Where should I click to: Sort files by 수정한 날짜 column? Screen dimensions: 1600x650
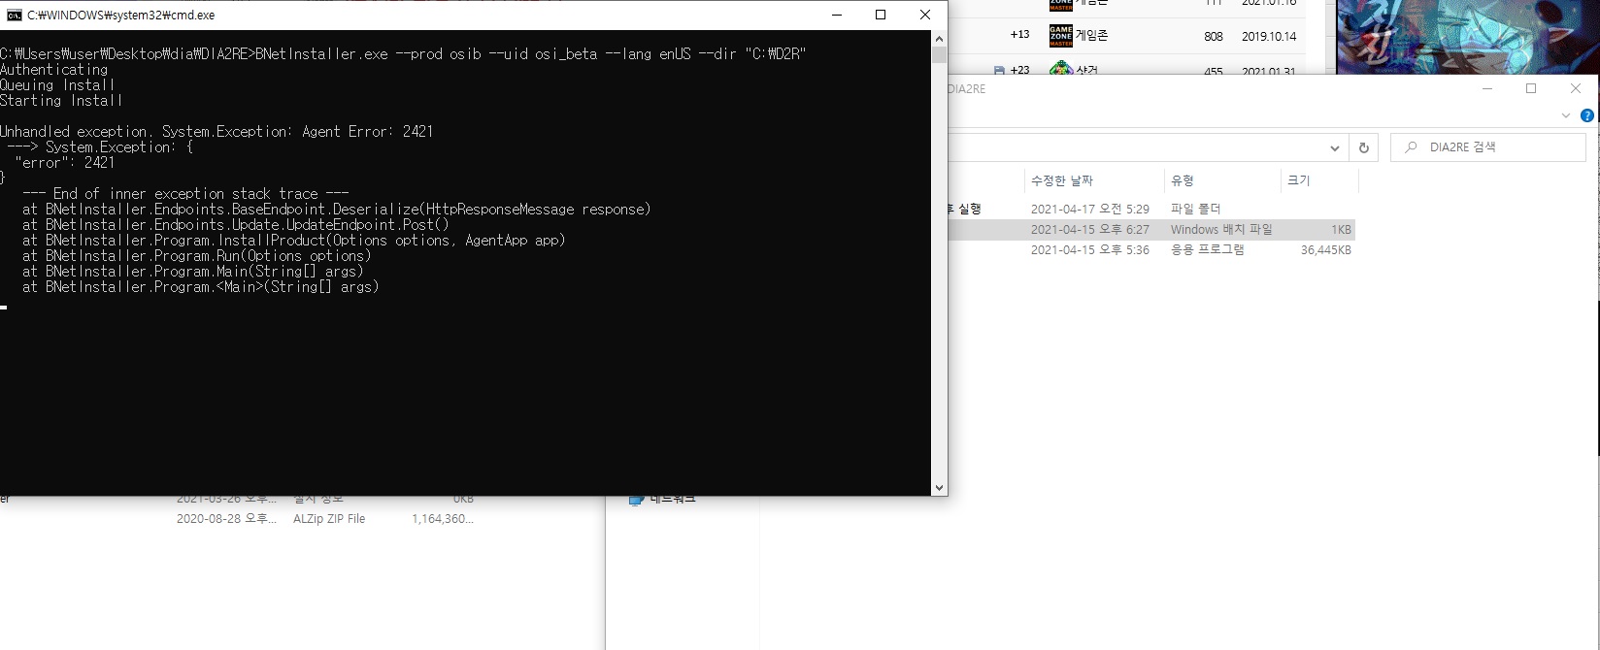point(1061,180)
